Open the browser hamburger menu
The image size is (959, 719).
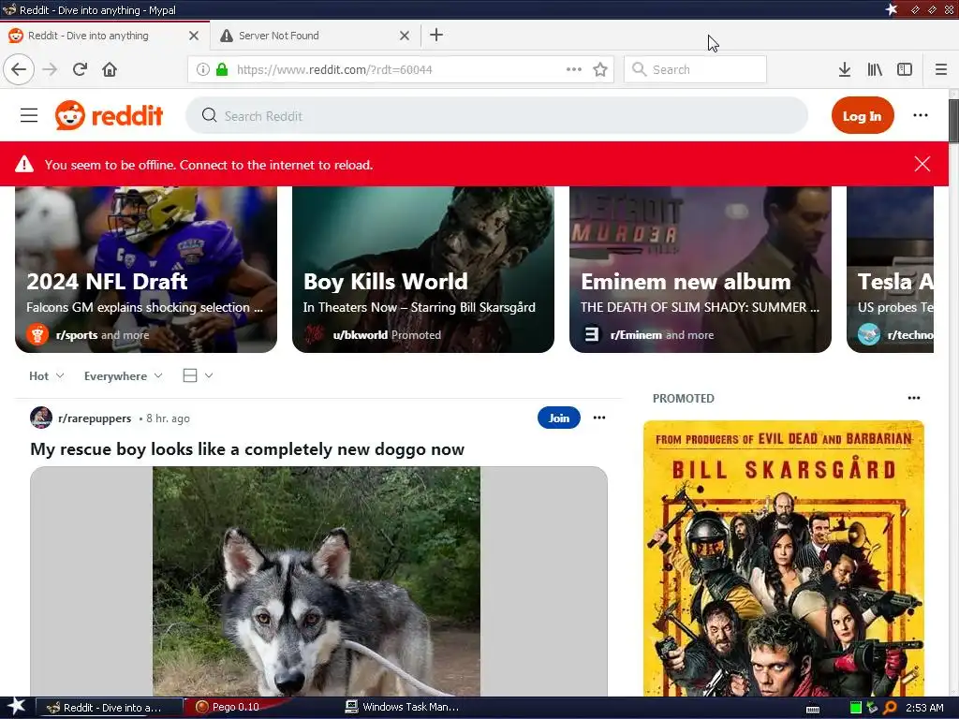[x=940, y=69]
